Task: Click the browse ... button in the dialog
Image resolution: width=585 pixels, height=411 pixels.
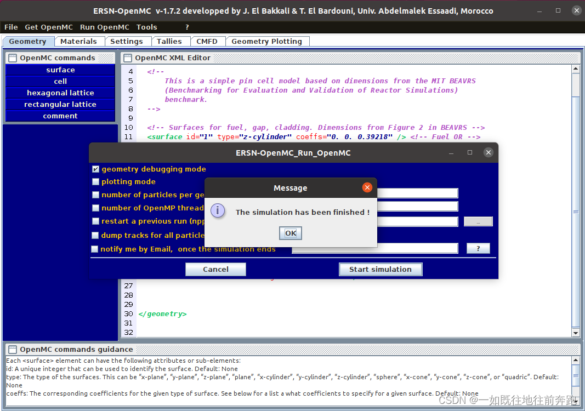Action: (x=478, y=221)
